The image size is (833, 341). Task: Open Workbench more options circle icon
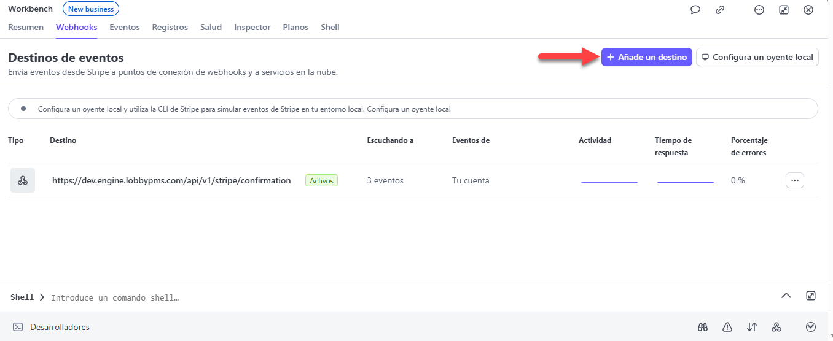click(x=759, y=10)
